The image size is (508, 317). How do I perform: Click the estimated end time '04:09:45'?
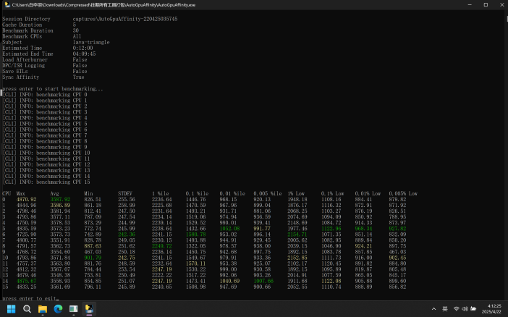84,54
